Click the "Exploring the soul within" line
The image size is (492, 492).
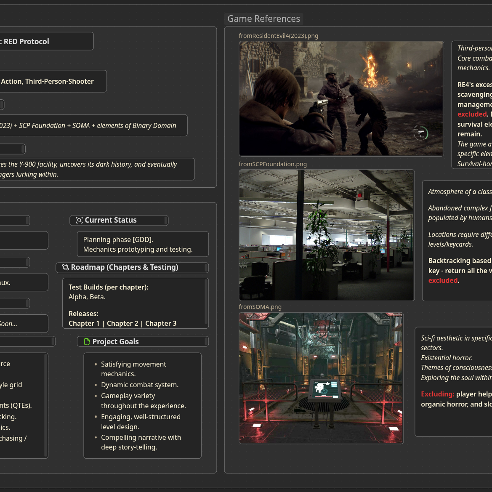(457, 378)
